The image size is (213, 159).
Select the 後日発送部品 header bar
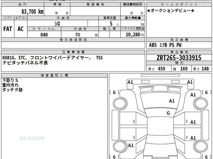pyautogui.click(x=73, y=39)
